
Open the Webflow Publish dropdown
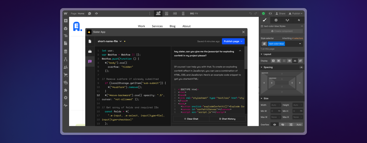pyautogui.click(x=296, y=13)
